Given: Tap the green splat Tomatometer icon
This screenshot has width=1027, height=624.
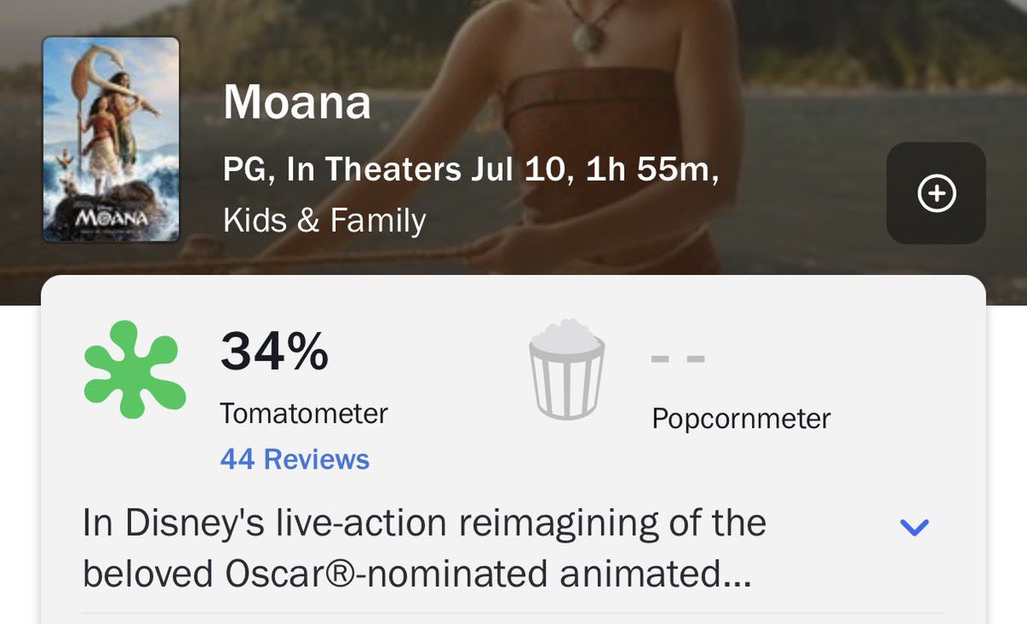Looking at the screenshot, I should pos(135,369).
